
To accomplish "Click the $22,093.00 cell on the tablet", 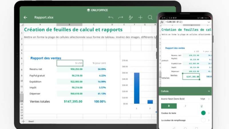I will coord(70,82).
